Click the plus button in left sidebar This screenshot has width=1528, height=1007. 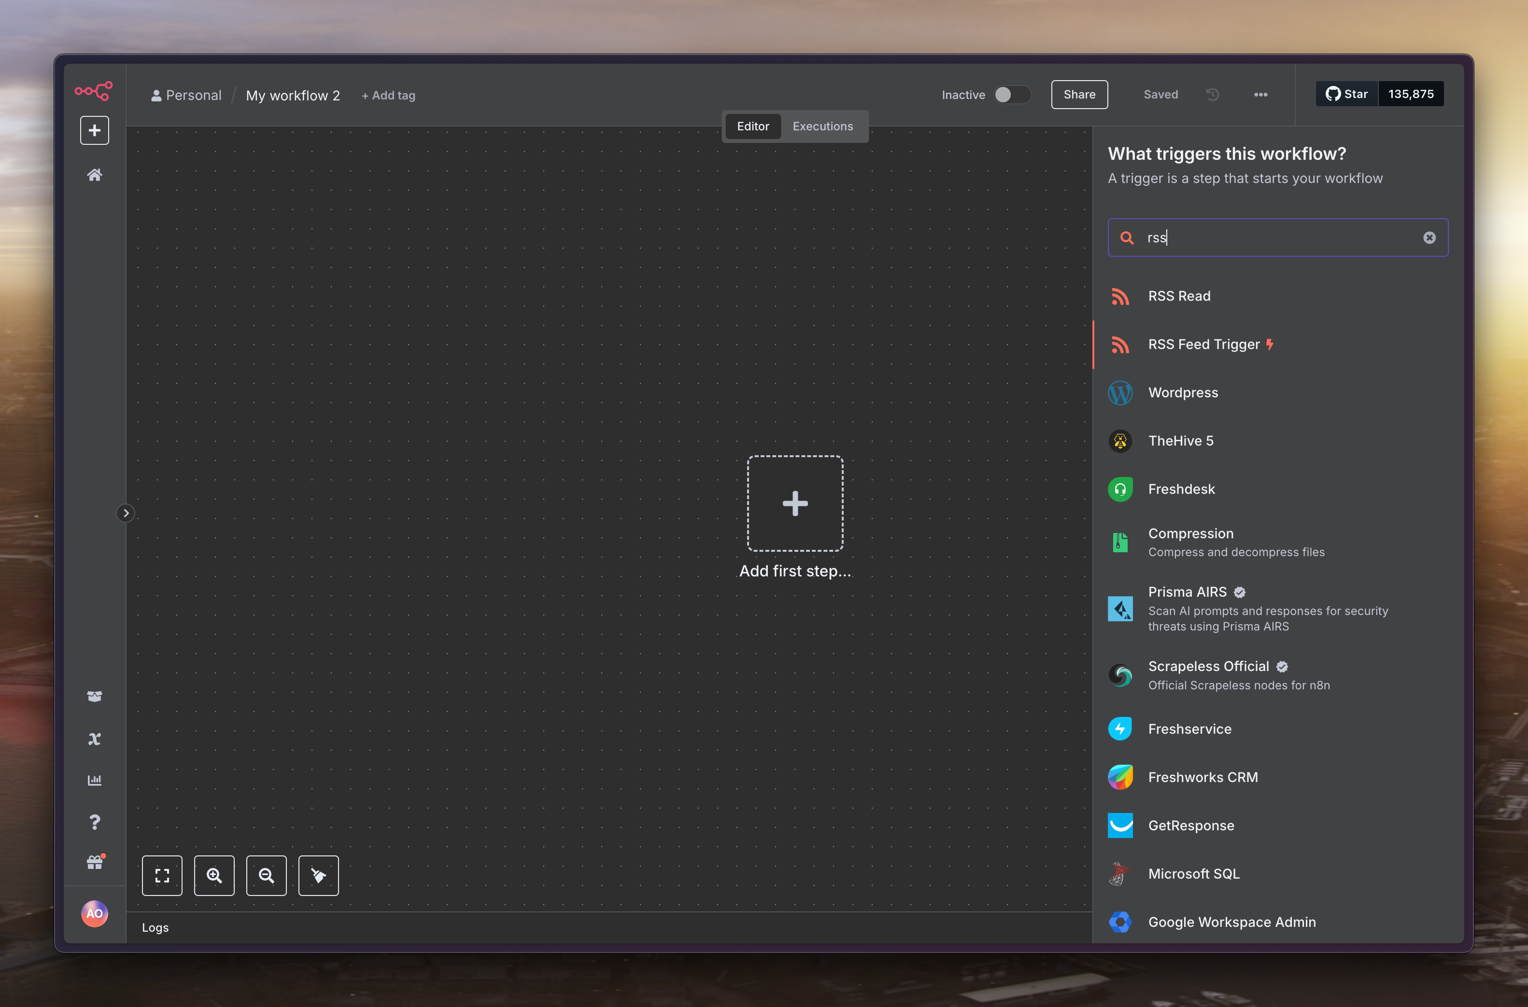(95, 130)
